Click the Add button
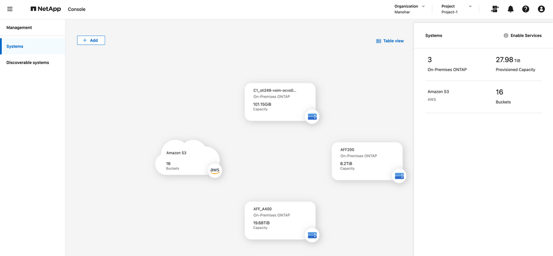The height and width of the screenshot is (256, 553). pos(91,40)
